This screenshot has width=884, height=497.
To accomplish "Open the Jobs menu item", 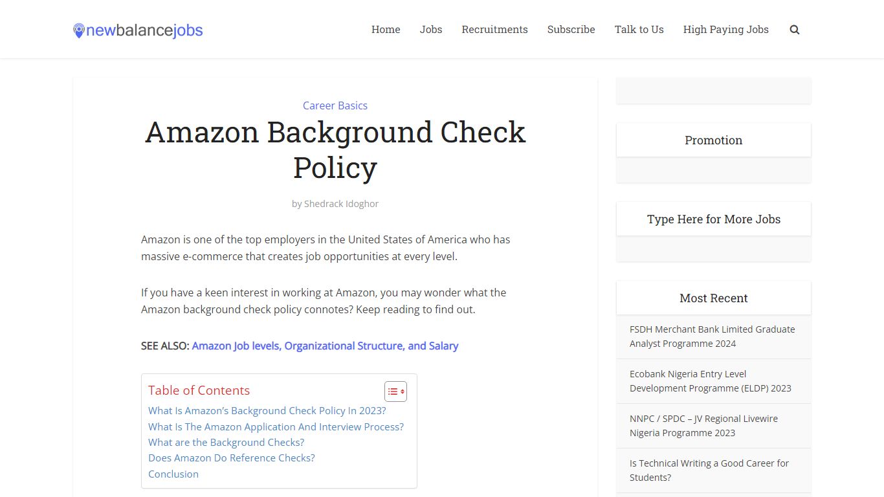I will pyautogui.click(x=431, y=30).
